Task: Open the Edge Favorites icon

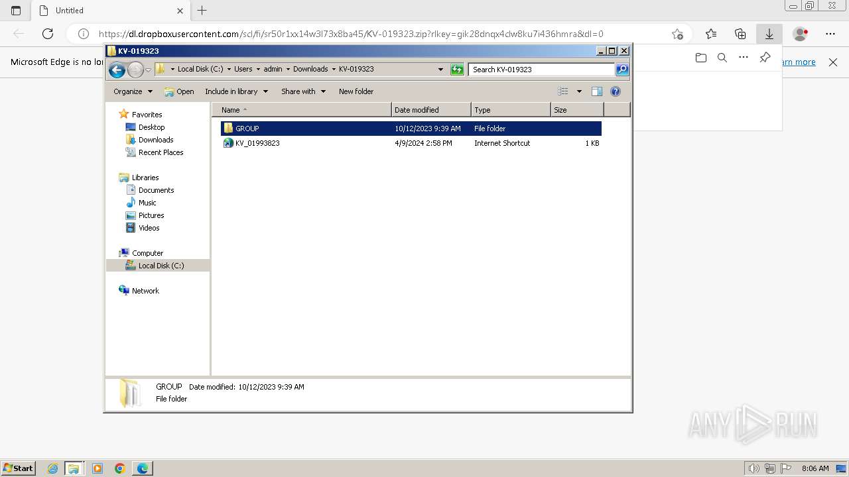Action: pyautogui.click(x=711, y=34)
